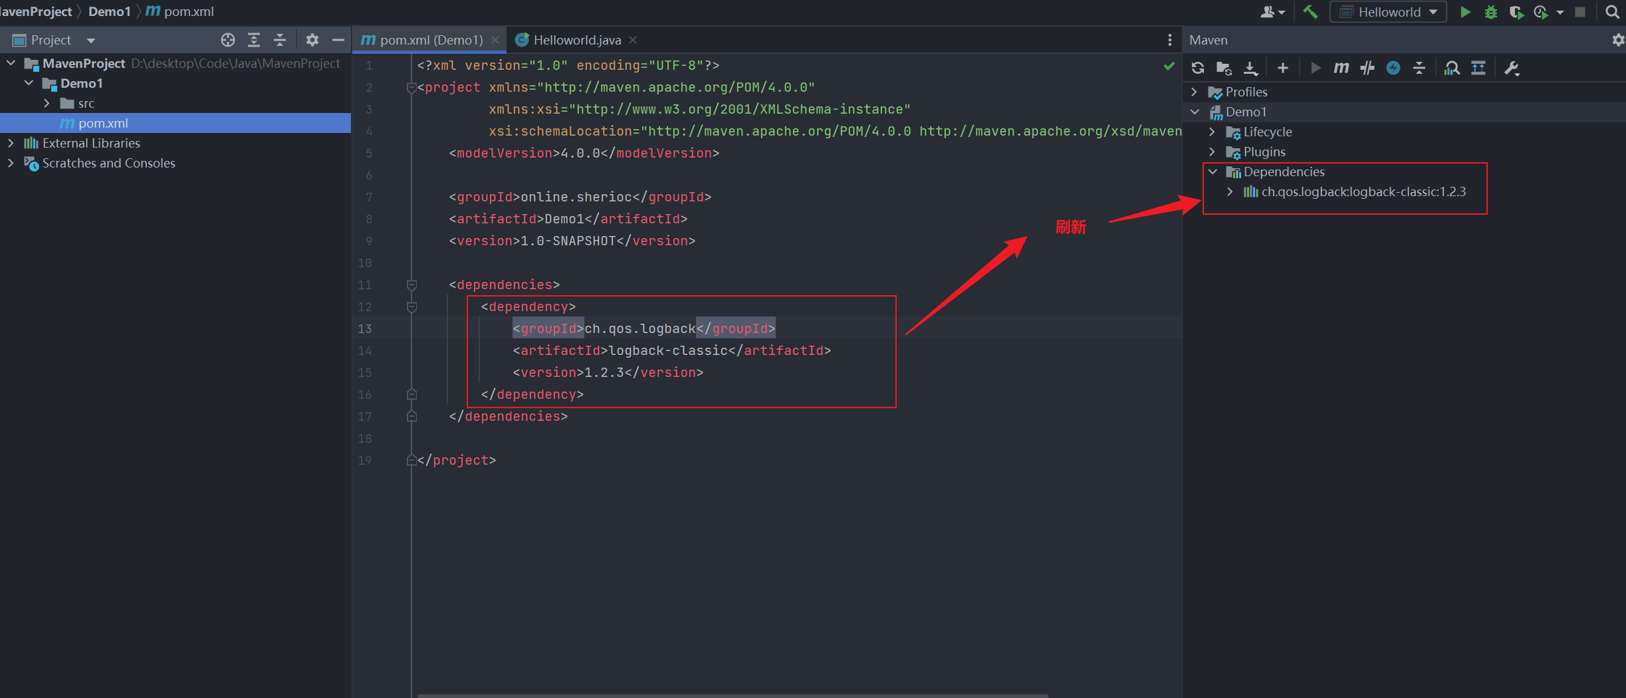Select Plugins item in Maven panel
Image resolution: width=1626 pixels, height=698 pixels.
tap(1264, 152)
